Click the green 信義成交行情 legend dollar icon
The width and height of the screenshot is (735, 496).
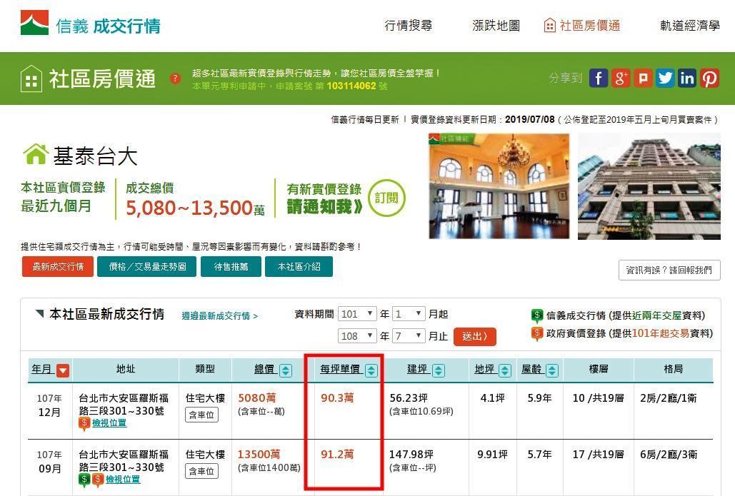coord(536,315)
